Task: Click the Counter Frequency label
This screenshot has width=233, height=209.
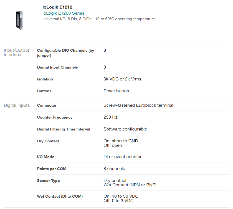Action: click(x=55, y=117)
